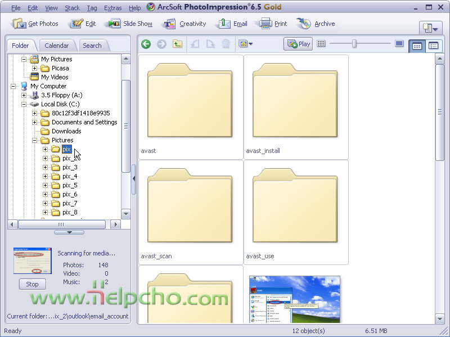
Task: Rotate photo right icon
Action: click(x=210, y=44)
